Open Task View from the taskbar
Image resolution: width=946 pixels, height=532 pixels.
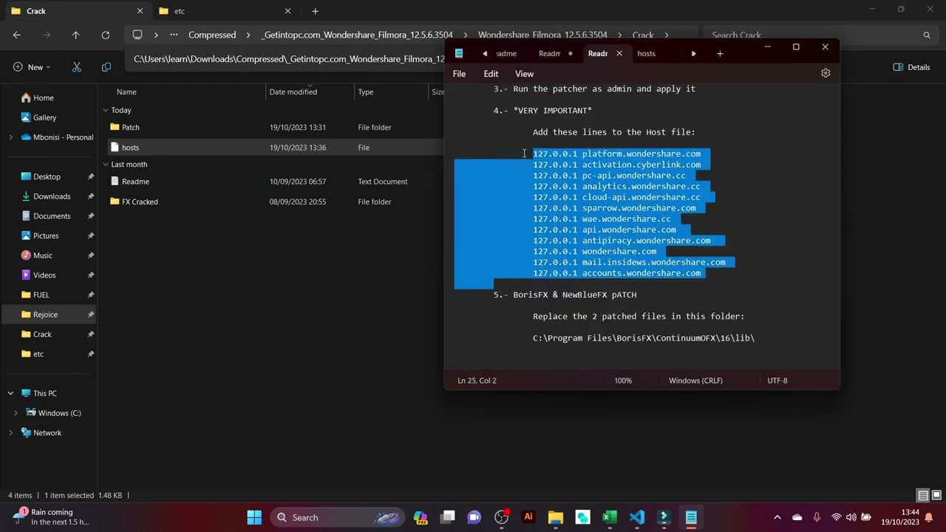[x=448, y=517]
